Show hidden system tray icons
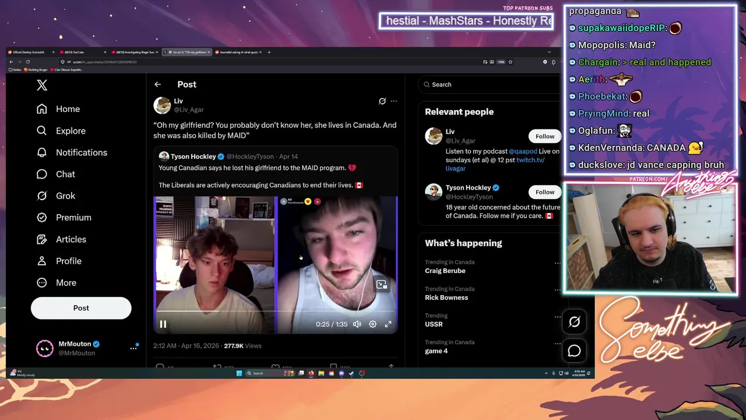This screenshot has height=420, width=746. point(546,373)
